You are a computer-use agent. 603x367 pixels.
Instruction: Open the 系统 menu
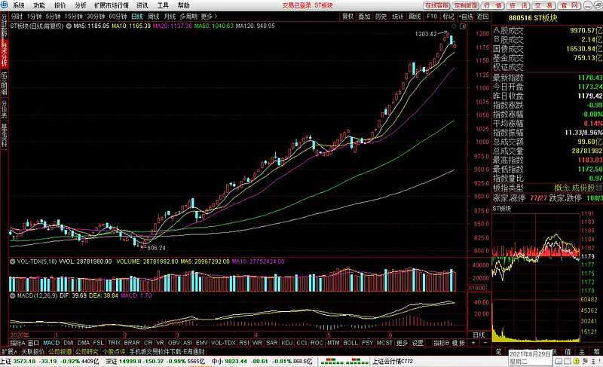(18, 5)
